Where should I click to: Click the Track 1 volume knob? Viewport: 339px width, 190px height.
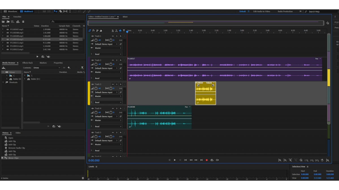pyautogui.click(x=96, y=40)
